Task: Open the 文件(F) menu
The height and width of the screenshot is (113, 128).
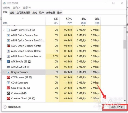Action: coord(6,8)
